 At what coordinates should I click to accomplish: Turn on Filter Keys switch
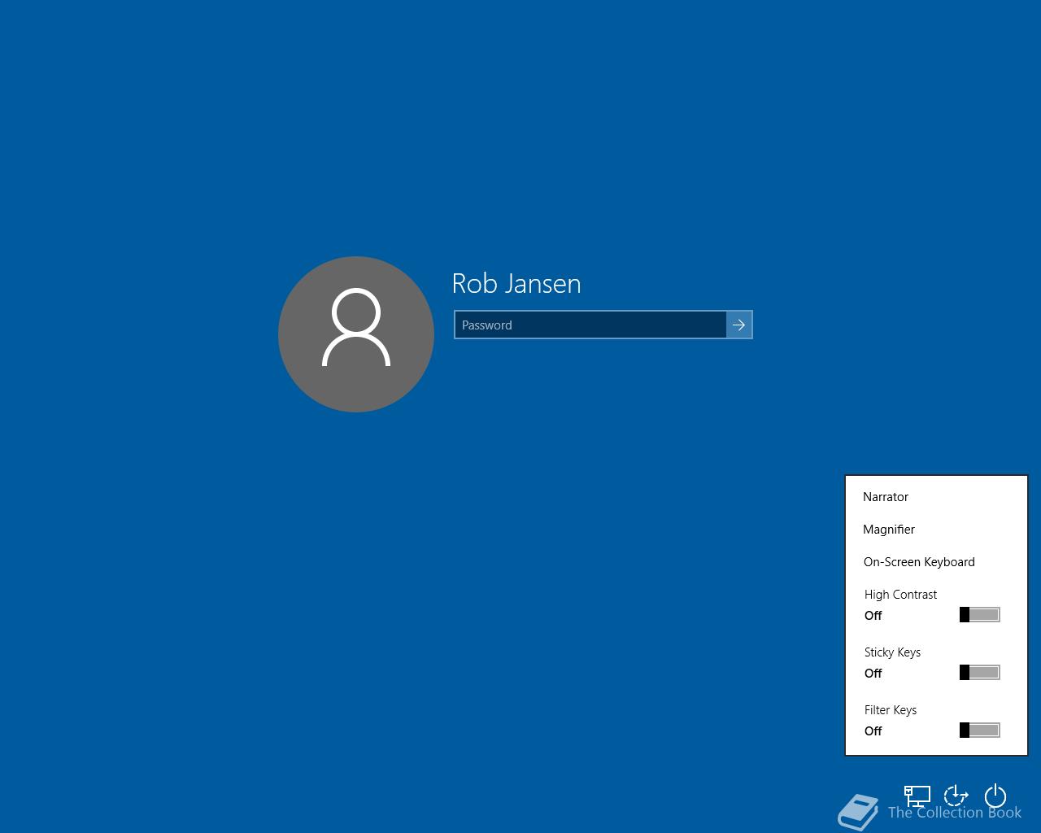[979, 731]
